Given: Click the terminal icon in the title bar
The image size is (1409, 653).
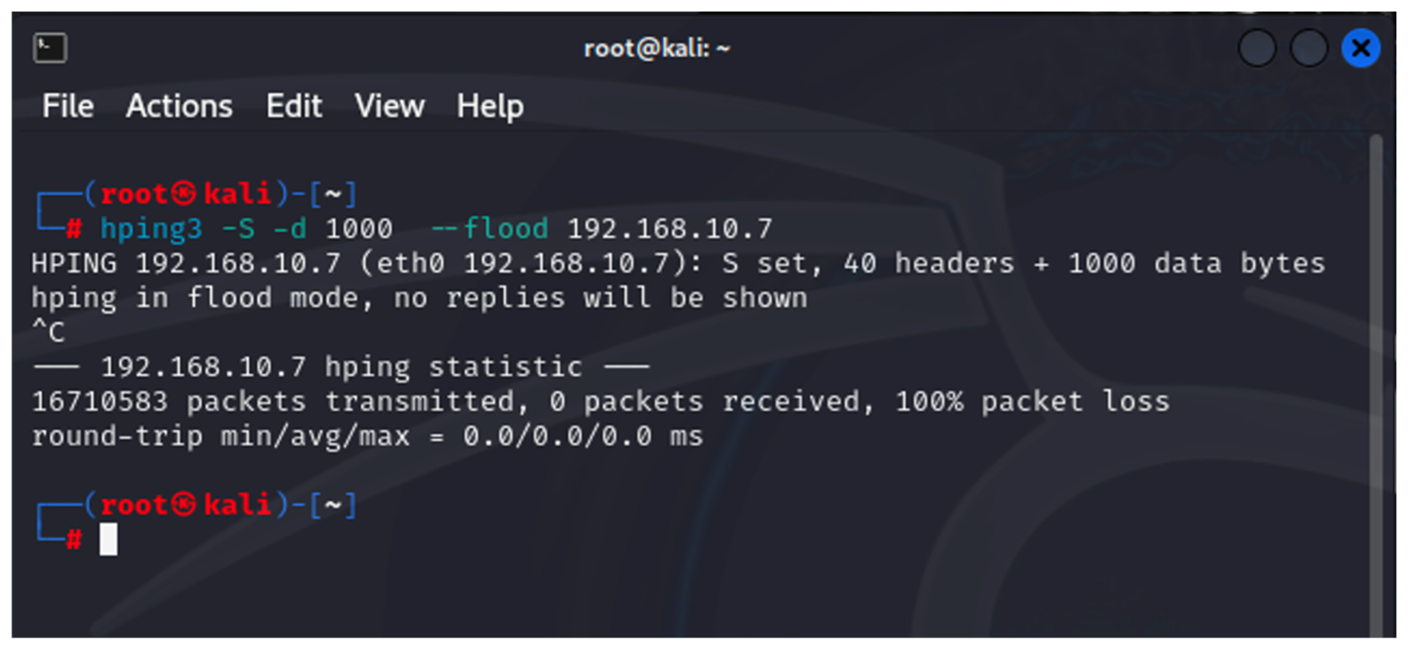Looking at the screenshot, I should [x=50, y=48].
